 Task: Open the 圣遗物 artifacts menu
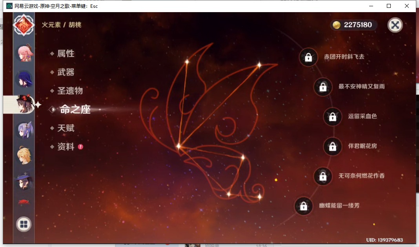point(70,91)
